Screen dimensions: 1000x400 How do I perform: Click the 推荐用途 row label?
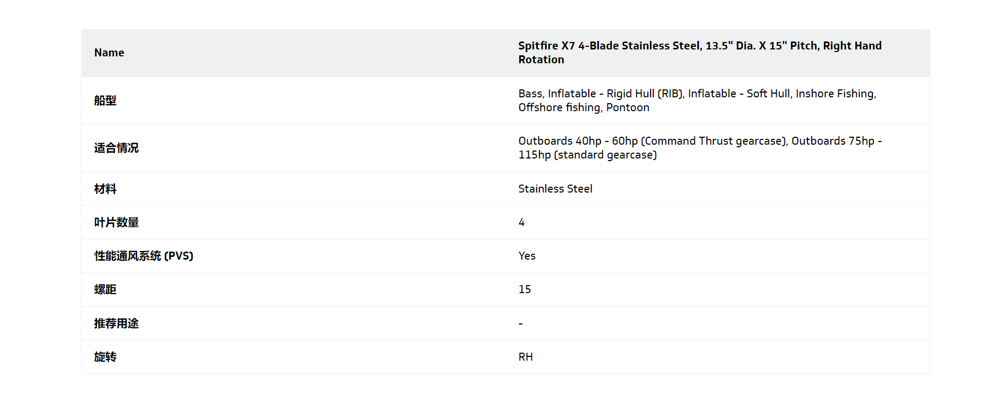click(116, 323)
